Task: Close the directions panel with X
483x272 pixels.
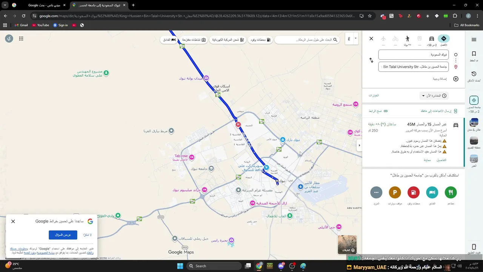Action: tap(371, 39)
